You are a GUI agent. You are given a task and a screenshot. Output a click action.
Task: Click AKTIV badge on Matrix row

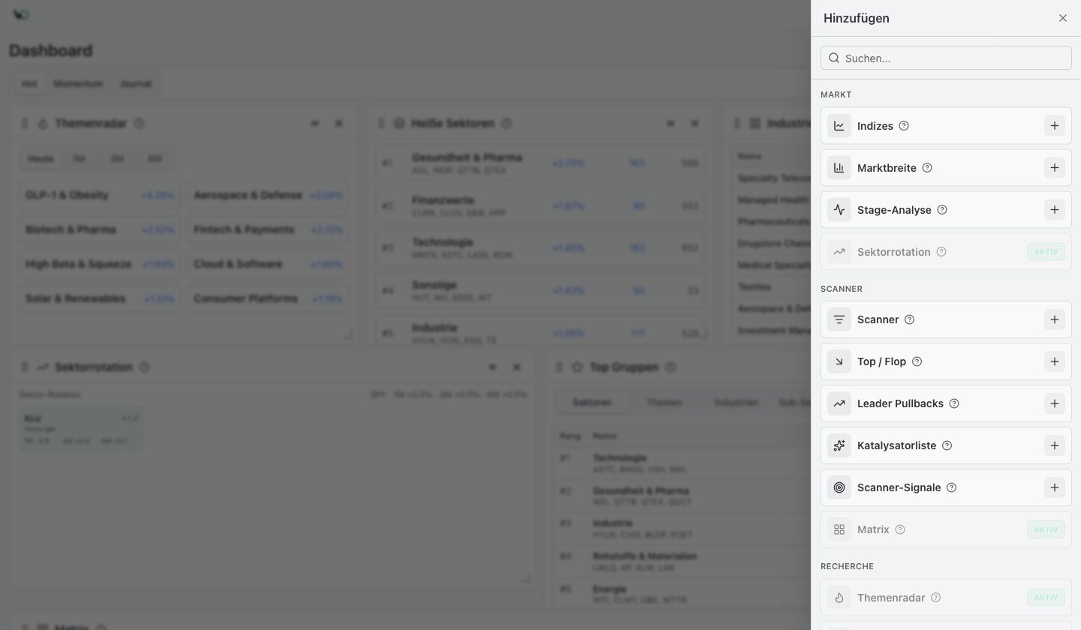click(1046, 529)
